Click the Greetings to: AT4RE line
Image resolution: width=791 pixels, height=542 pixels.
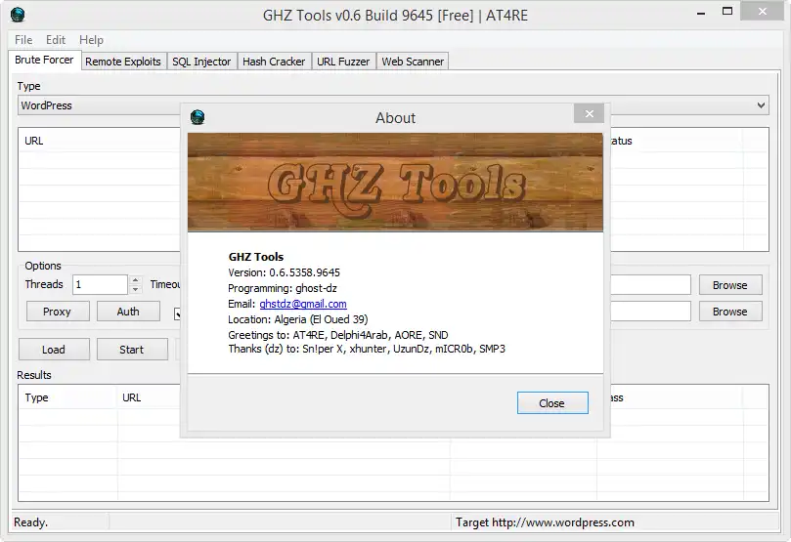point(338,335)
